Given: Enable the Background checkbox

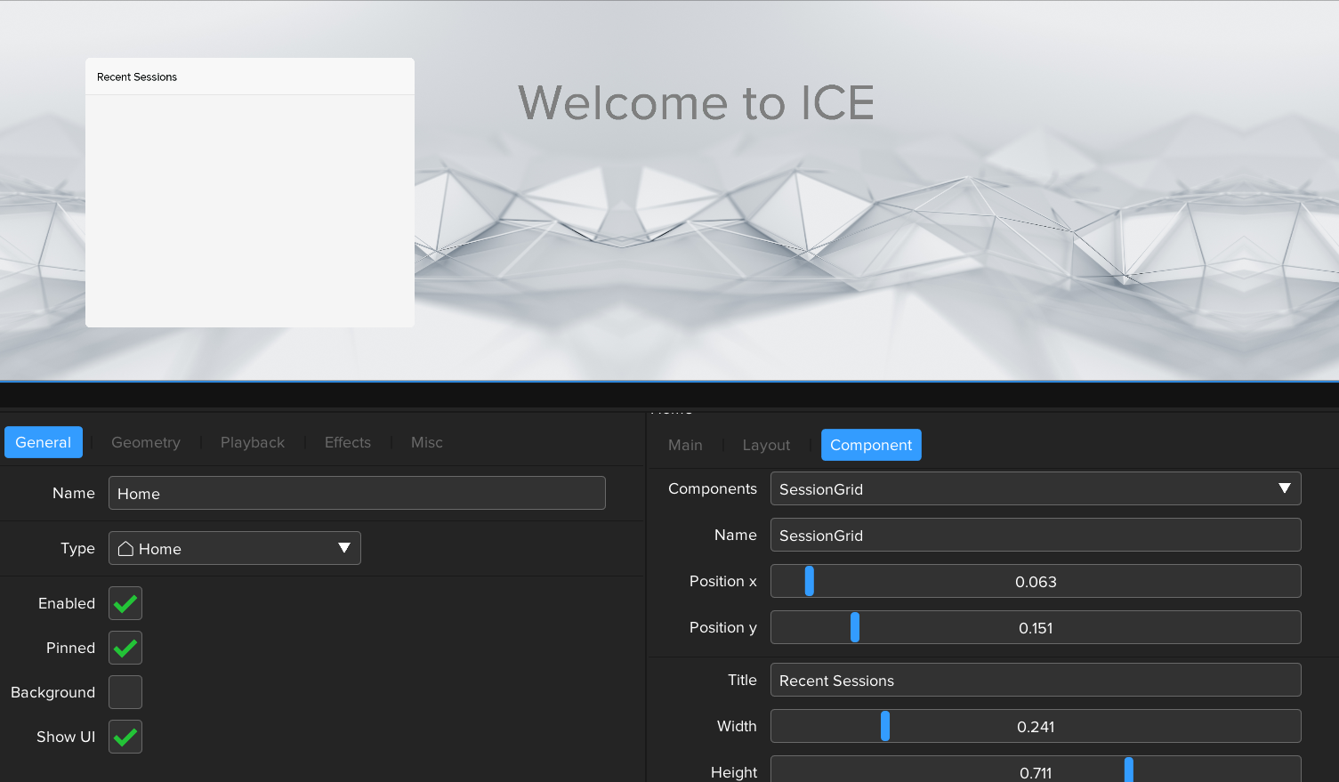Looking at the screenshot, I should tap(125, 692).
